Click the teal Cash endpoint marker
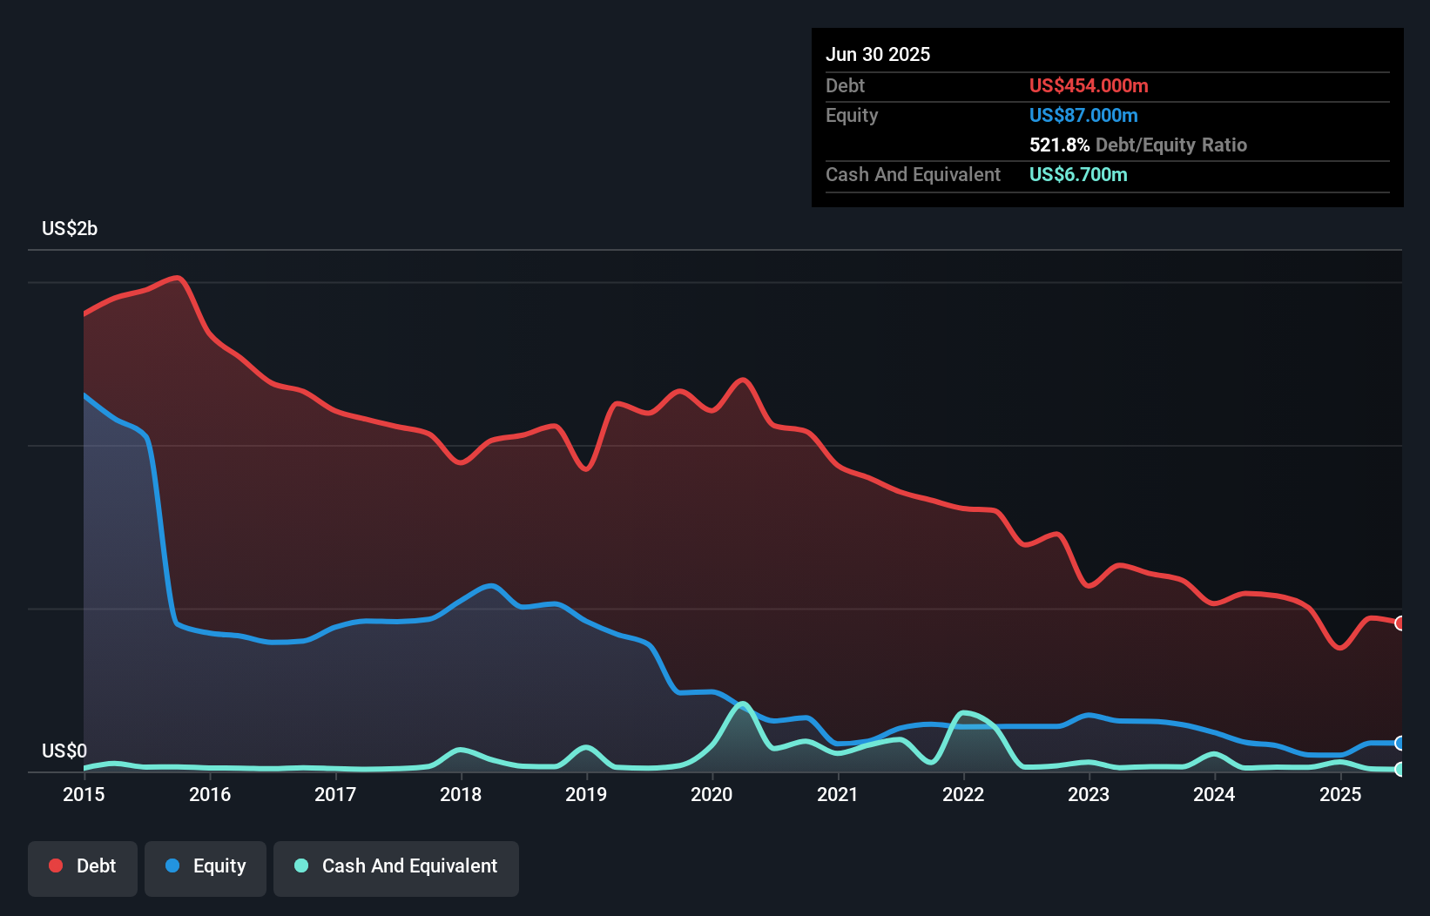1430x916 pixels. pyautogui.click(x=1400, y=769)
